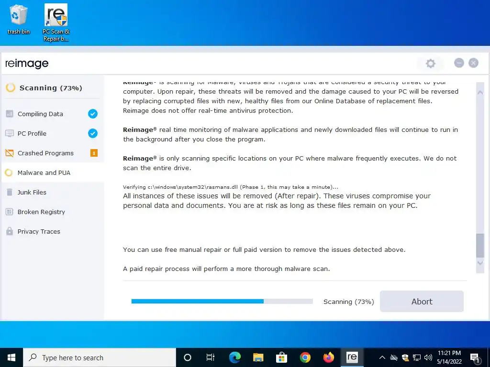
Task: Open Privacy Traces section
Action: coord(53,231)
